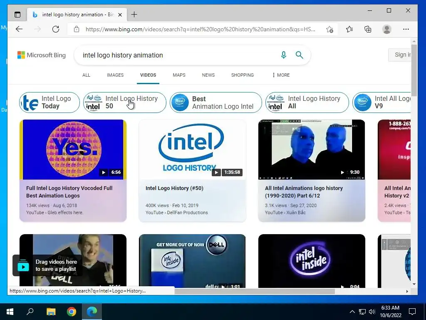The image size is (426, 320).
Task: Open the Favorites list icon
Action: pos(349,29)
